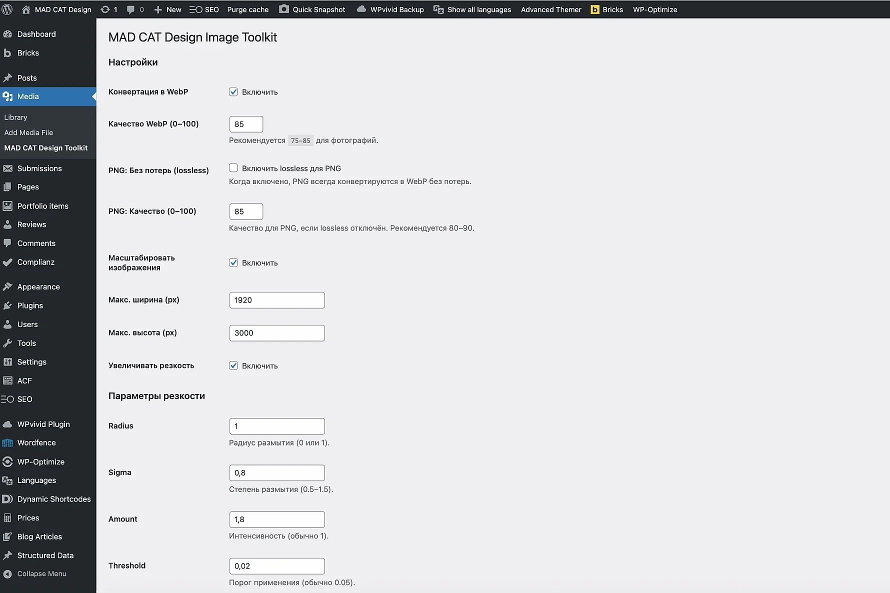This screenshot has height=593, width=890.
Task: Open the MAD CAT Design home icon
Action: pyautogui.click(x=26, y=9)
